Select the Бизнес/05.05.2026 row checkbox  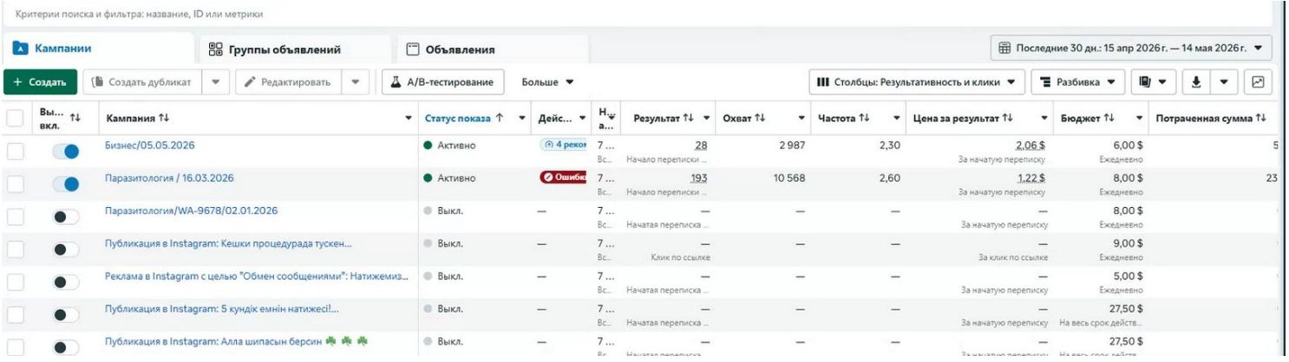[x=15, y=152]
